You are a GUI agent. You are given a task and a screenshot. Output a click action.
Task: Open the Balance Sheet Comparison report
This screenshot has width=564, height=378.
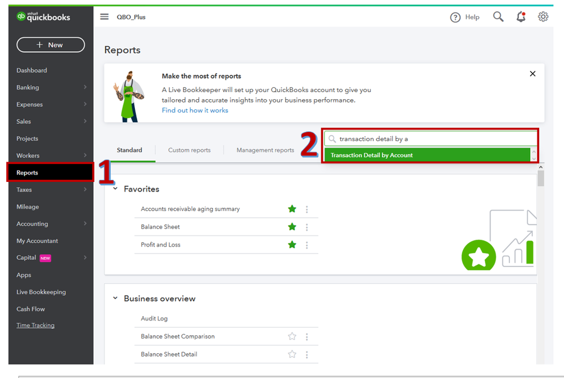178,336
